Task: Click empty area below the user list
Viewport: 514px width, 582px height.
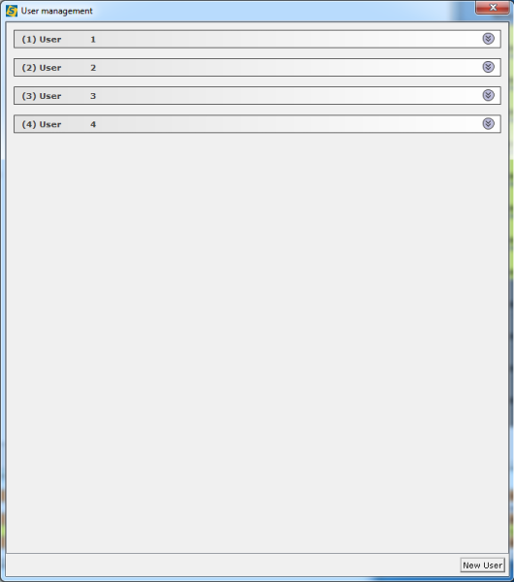Action: (x=257, y=341)
